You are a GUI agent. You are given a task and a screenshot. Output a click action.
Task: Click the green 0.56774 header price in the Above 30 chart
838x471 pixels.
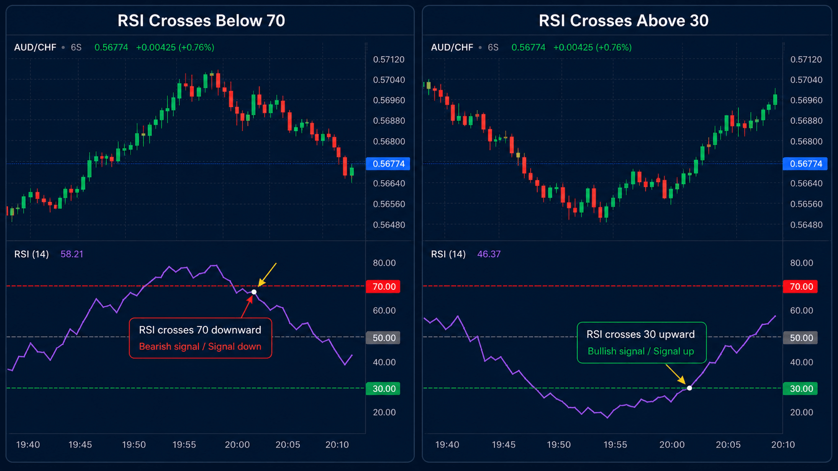[528, 48]
